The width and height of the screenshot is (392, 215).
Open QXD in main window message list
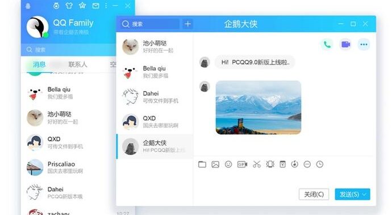pos(69,143)
